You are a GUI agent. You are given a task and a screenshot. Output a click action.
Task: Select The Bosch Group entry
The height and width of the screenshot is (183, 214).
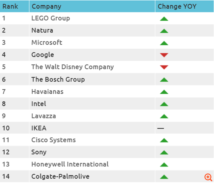coord(58,79)
